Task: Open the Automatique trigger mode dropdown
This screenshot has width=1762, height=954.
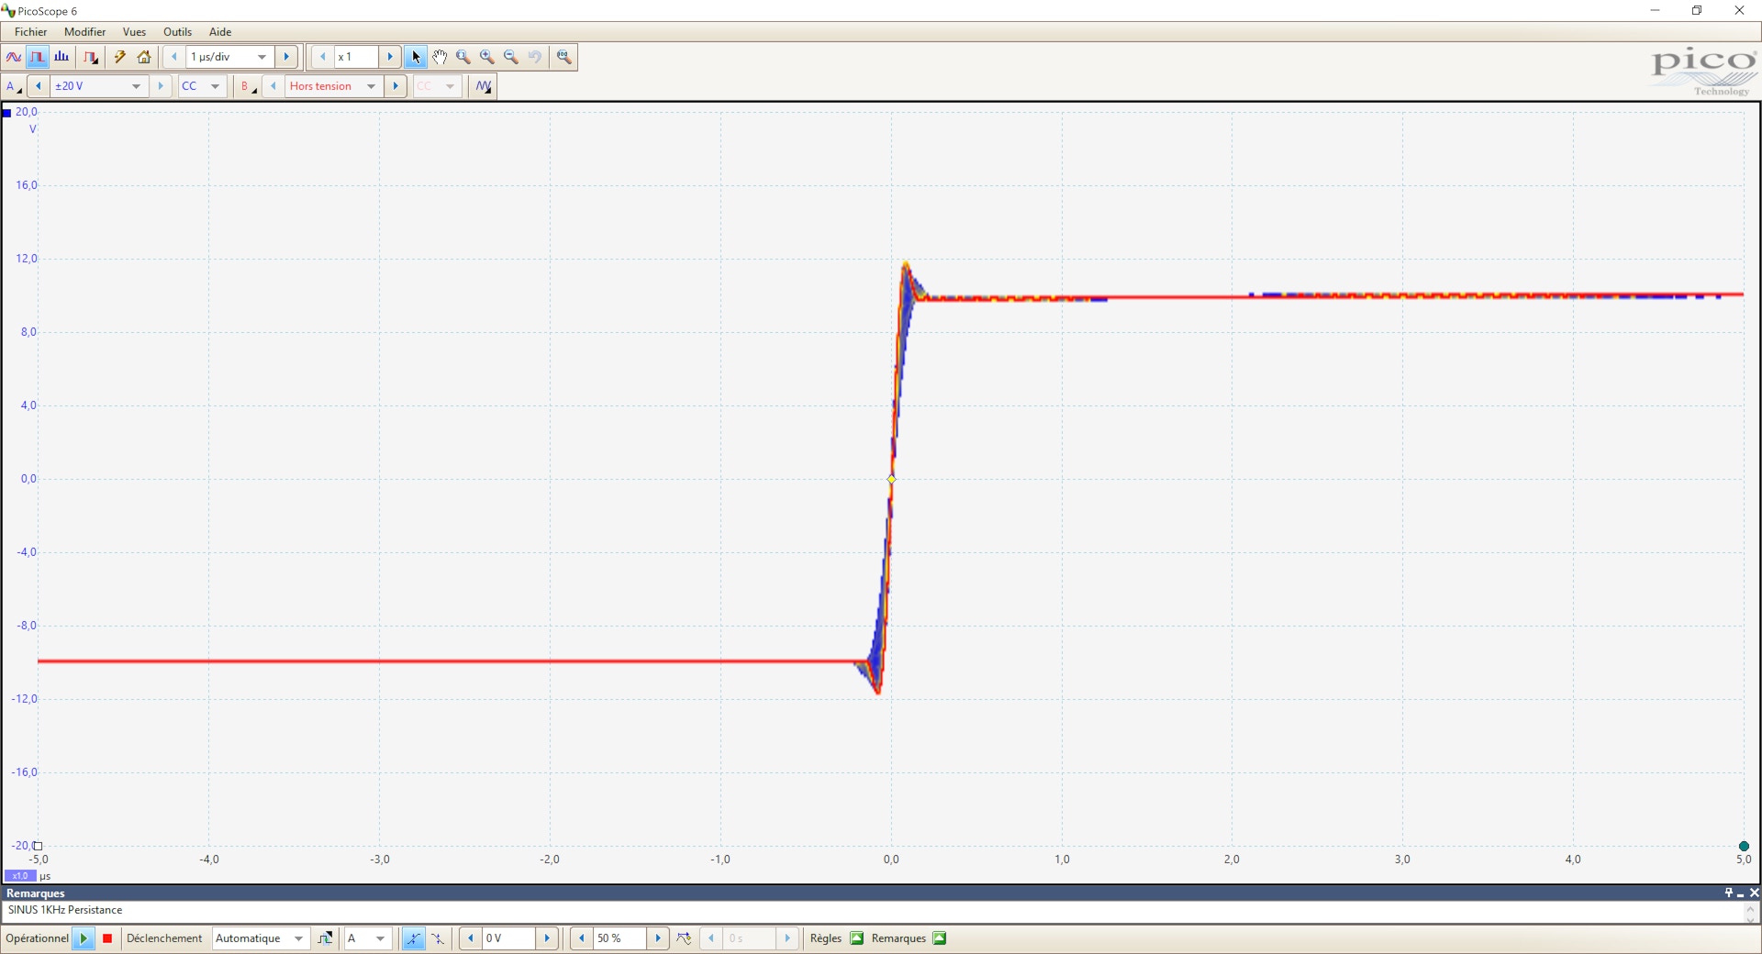Action: tap(261, 938)
